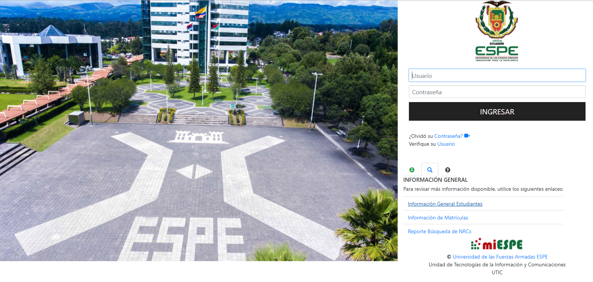Click the Unidad de Tecnologías footer text

[497, 264]
